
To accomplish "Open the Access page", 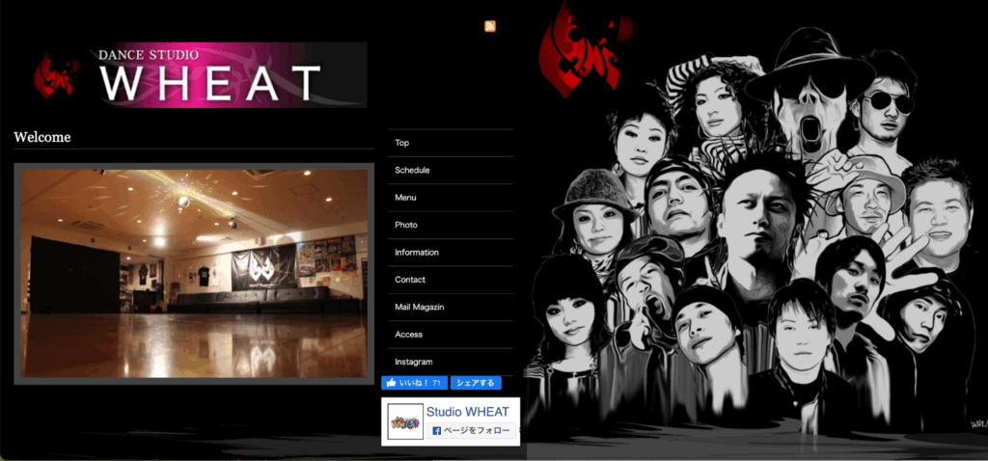I will pos(408,335).
